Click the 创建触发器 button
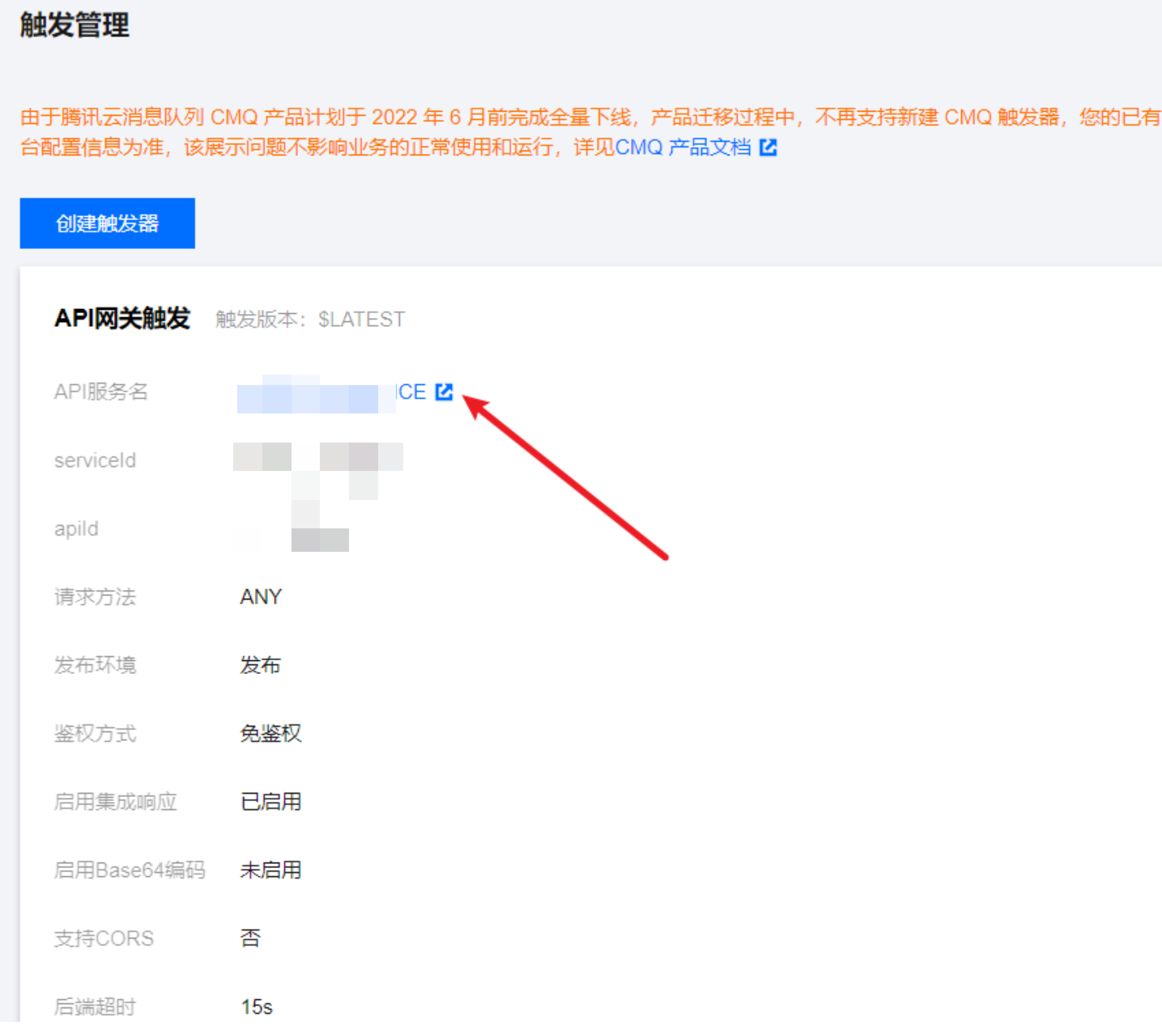Viewport: 1162px width, 1030px height. click(107, 223)
